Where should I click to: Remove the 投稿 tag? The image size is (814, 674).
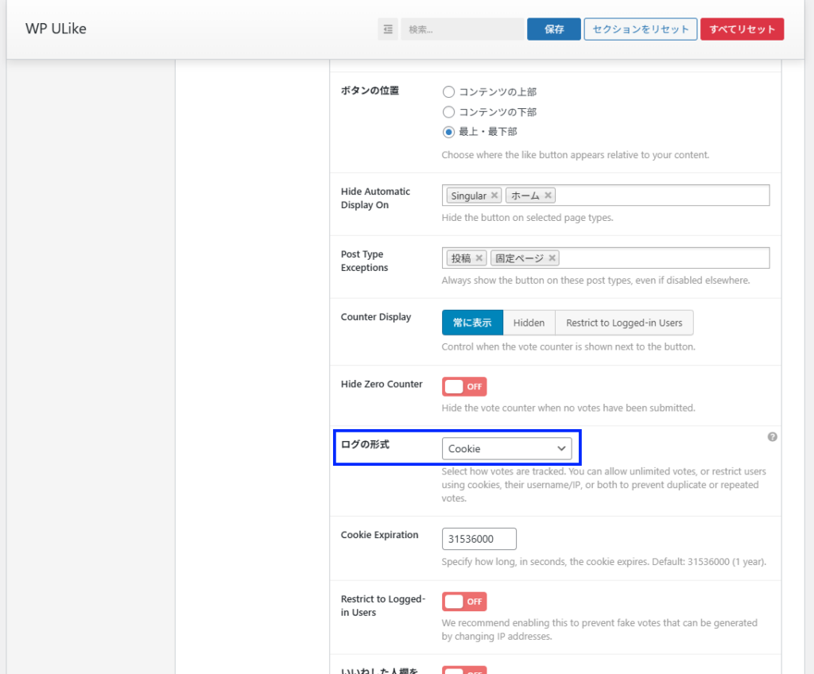[x=479, y=258]
